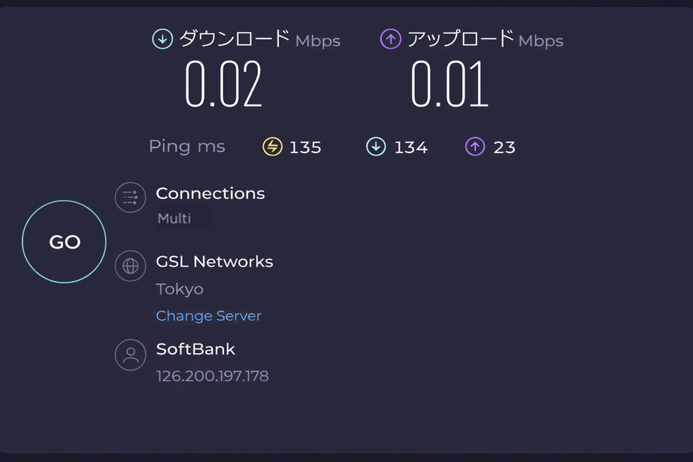This screenshot has height=462, width=693.
Task: Click the yellow idle ping lightning icon
Action: point(272,146)
